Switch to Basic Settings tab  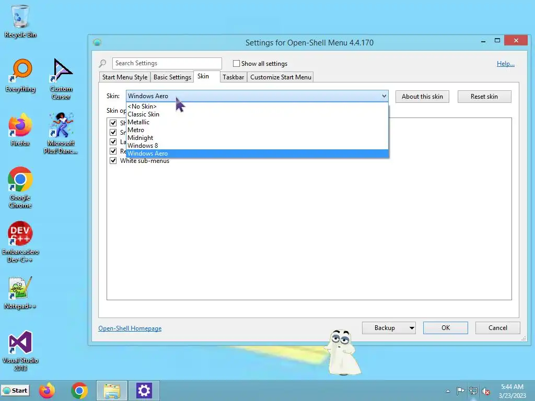172,77
